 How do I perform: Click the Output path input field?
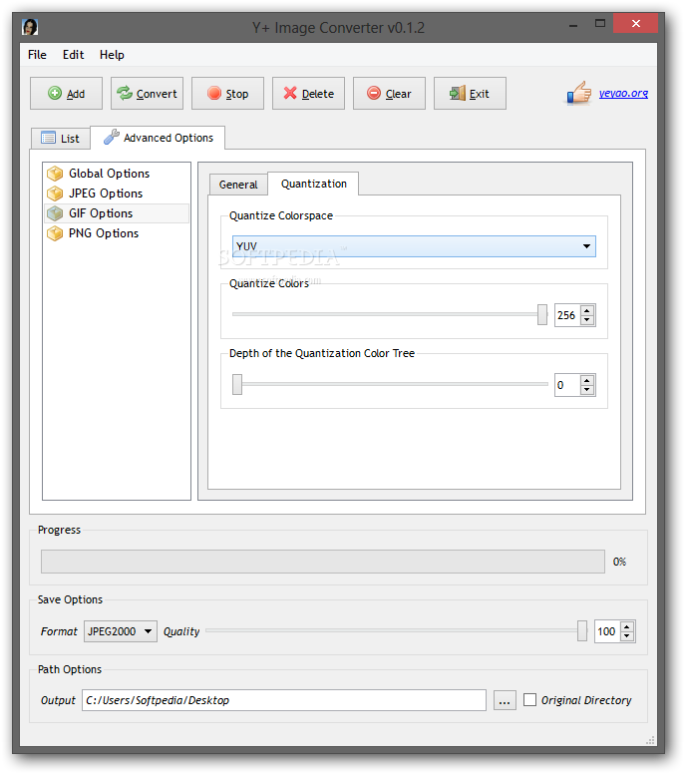(284, 700)
